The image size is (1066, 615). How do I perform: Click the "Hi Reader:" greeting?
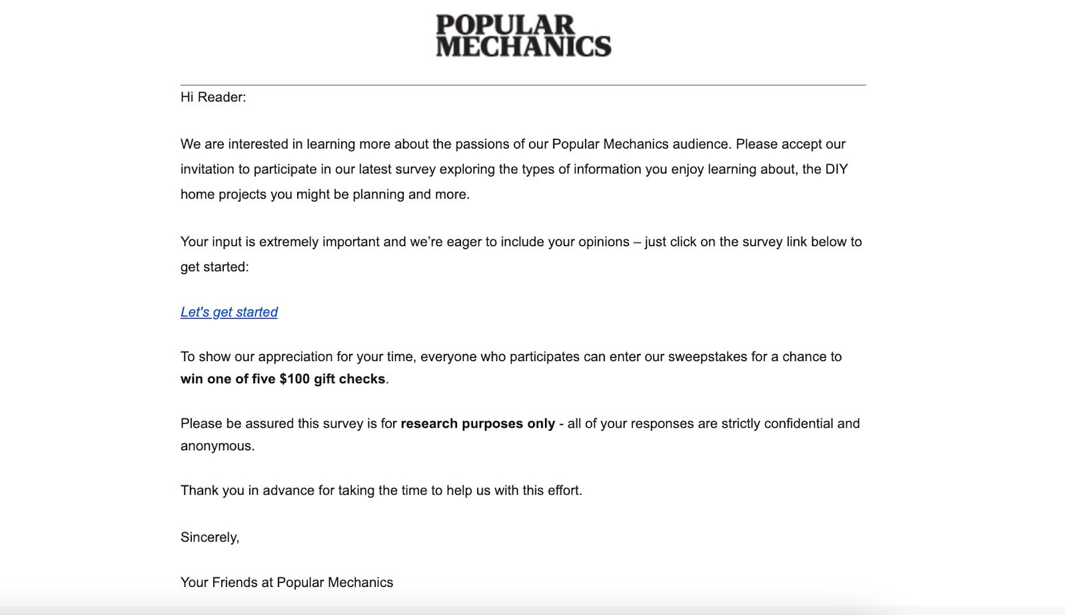(x=213, y=97)
